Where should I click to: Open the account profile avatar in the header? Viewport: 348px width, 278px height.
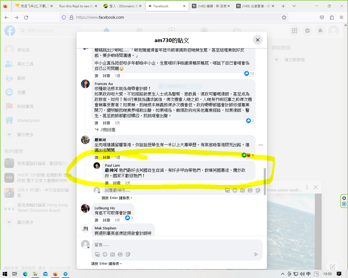[334, 31]
